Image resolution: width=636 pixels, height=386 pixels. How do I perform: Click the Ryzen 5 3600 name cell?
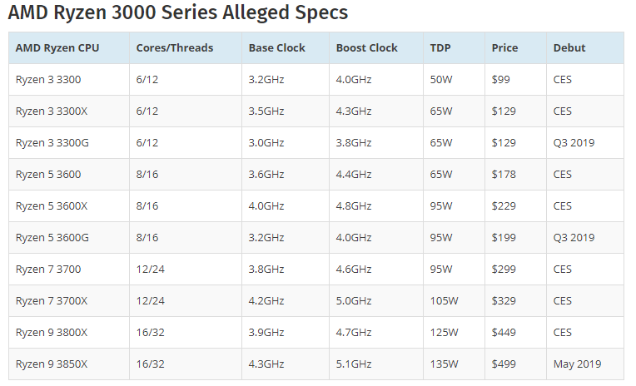click(x=69, y=175)
